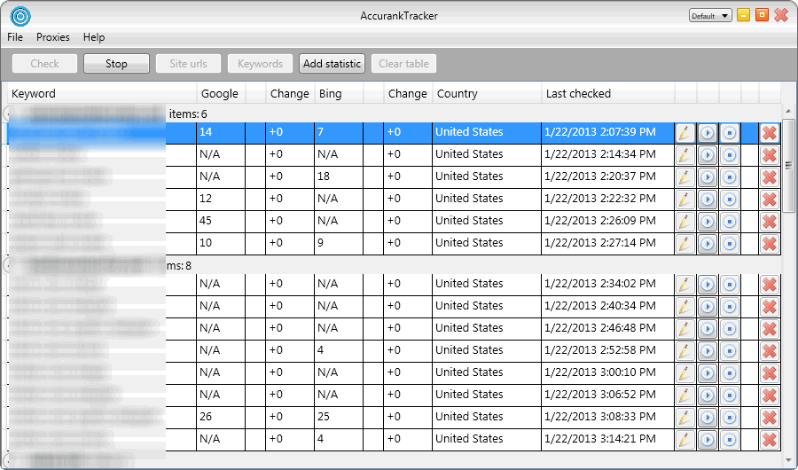The height and width of the screenshot is (470, 798).
Task: Edit the row checked at 2:14:34 PM
Action: pyautogui.click(x=685, y=155)
